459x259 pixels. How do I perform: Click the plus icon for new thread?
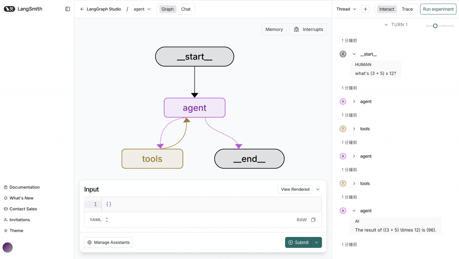(365, 9)
